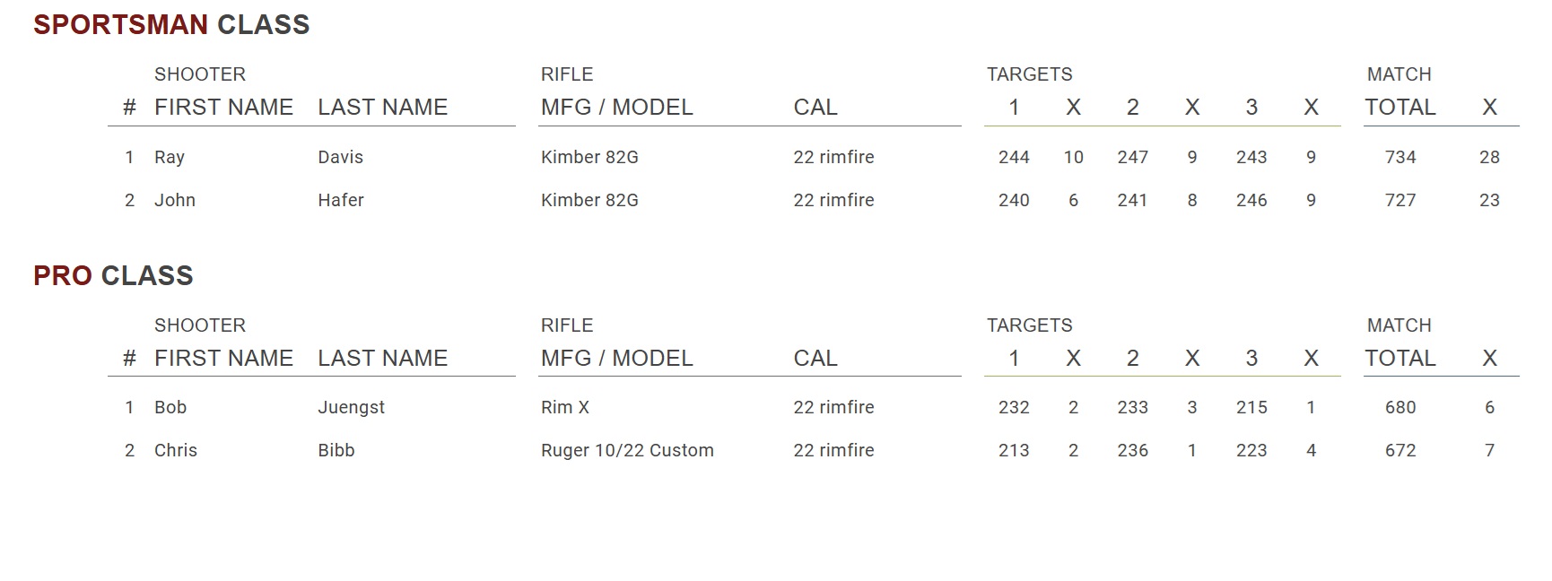Select Pro class target 2 score 236
The height and width of the screenshot is (581, 1552).
tap(1132, 450)
